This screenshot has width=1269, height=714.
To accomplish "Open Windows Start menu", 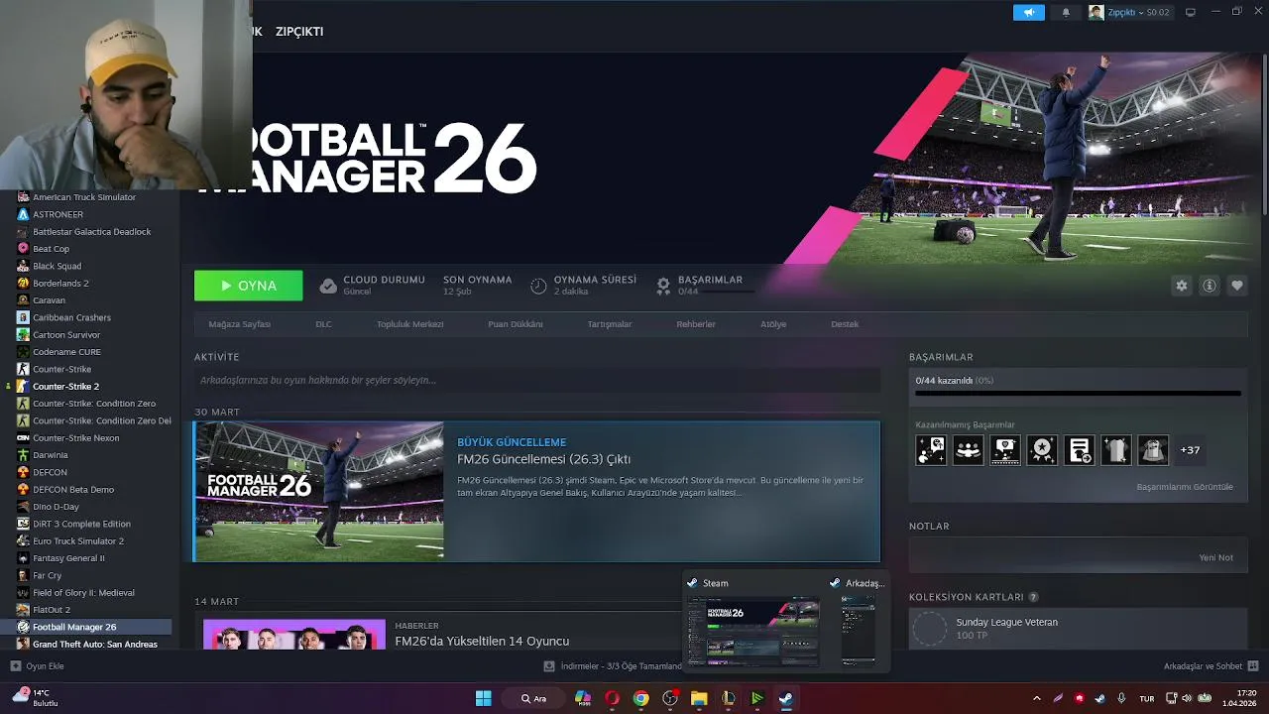I will [484, 698].
